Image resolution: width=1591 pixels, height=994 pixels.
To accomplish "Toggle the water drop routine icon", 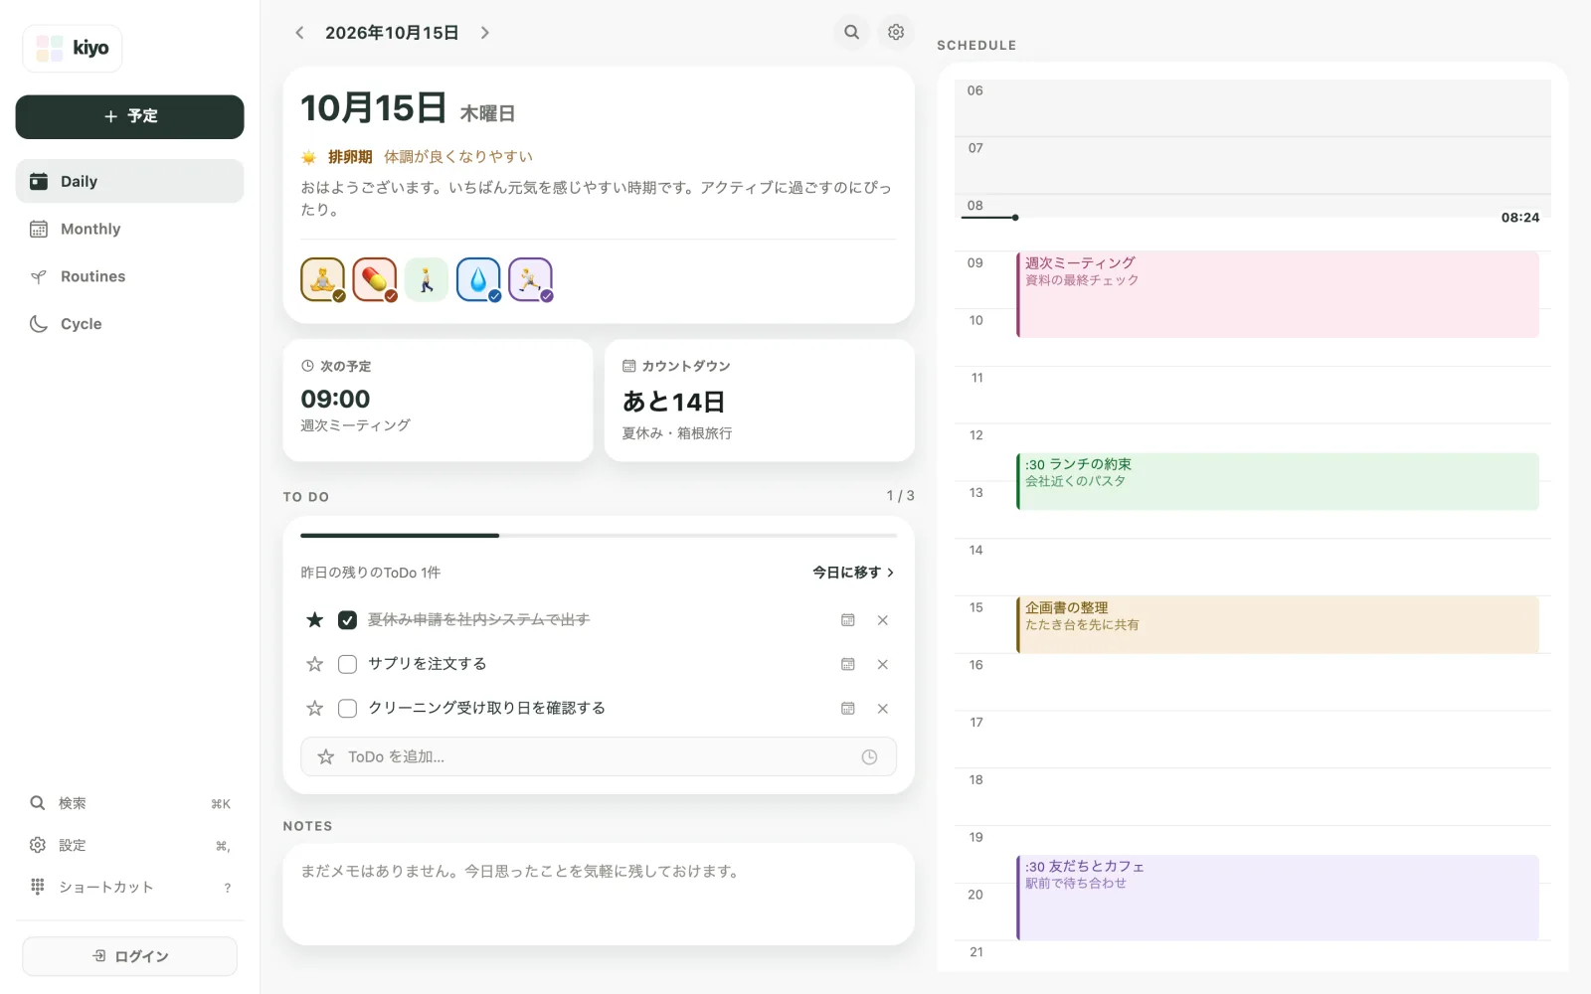I will (x=478, y=279).
